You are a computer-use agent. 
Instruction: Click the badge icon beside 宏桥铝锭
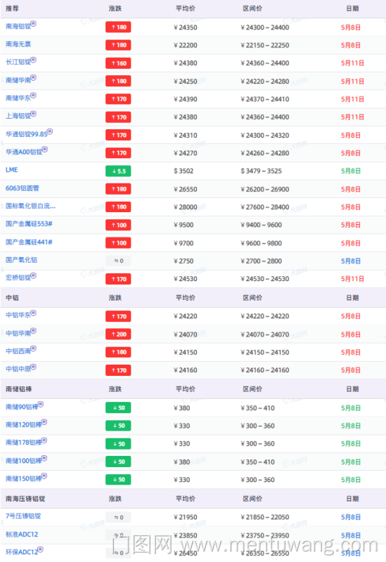pos(33,275)
